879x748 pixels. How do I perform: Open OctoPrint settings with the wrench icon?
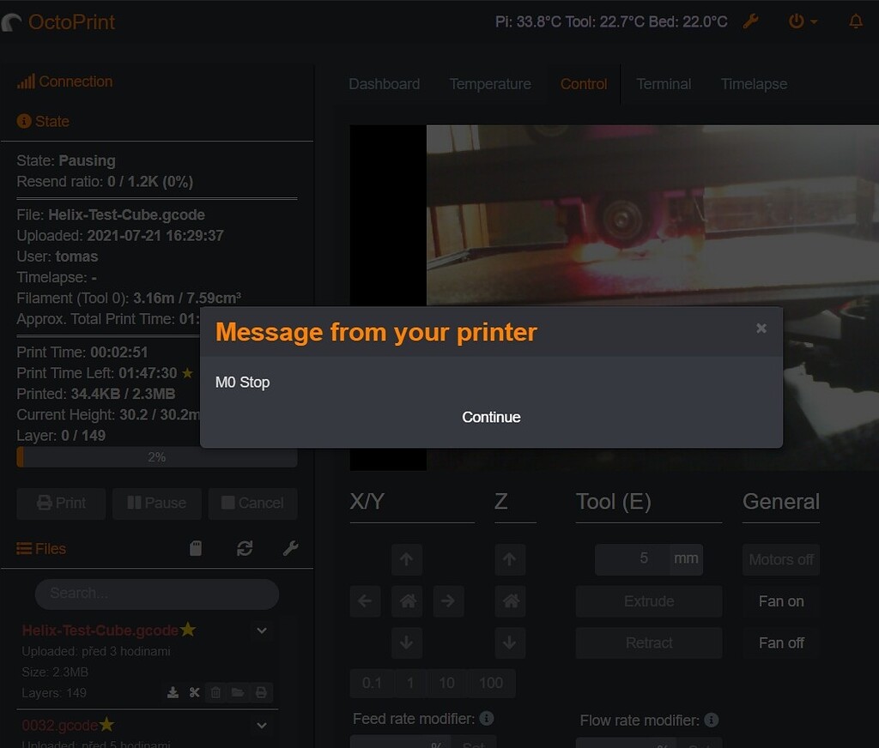click(x=750, y=21)
